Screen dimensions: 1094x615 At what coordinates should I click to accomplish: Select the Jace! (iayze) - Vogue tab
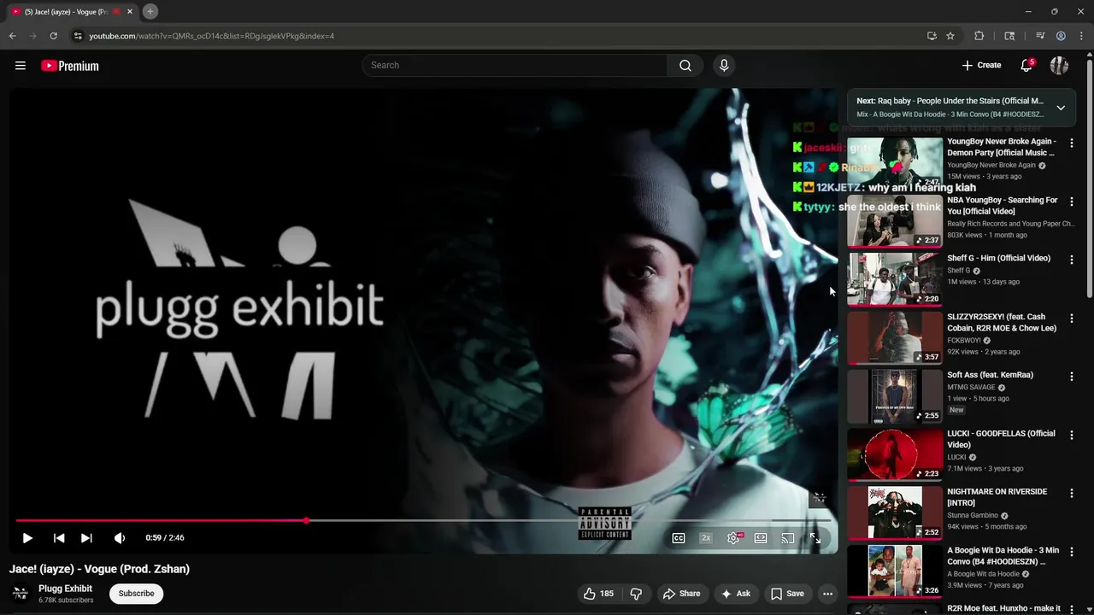coord(72,12)
